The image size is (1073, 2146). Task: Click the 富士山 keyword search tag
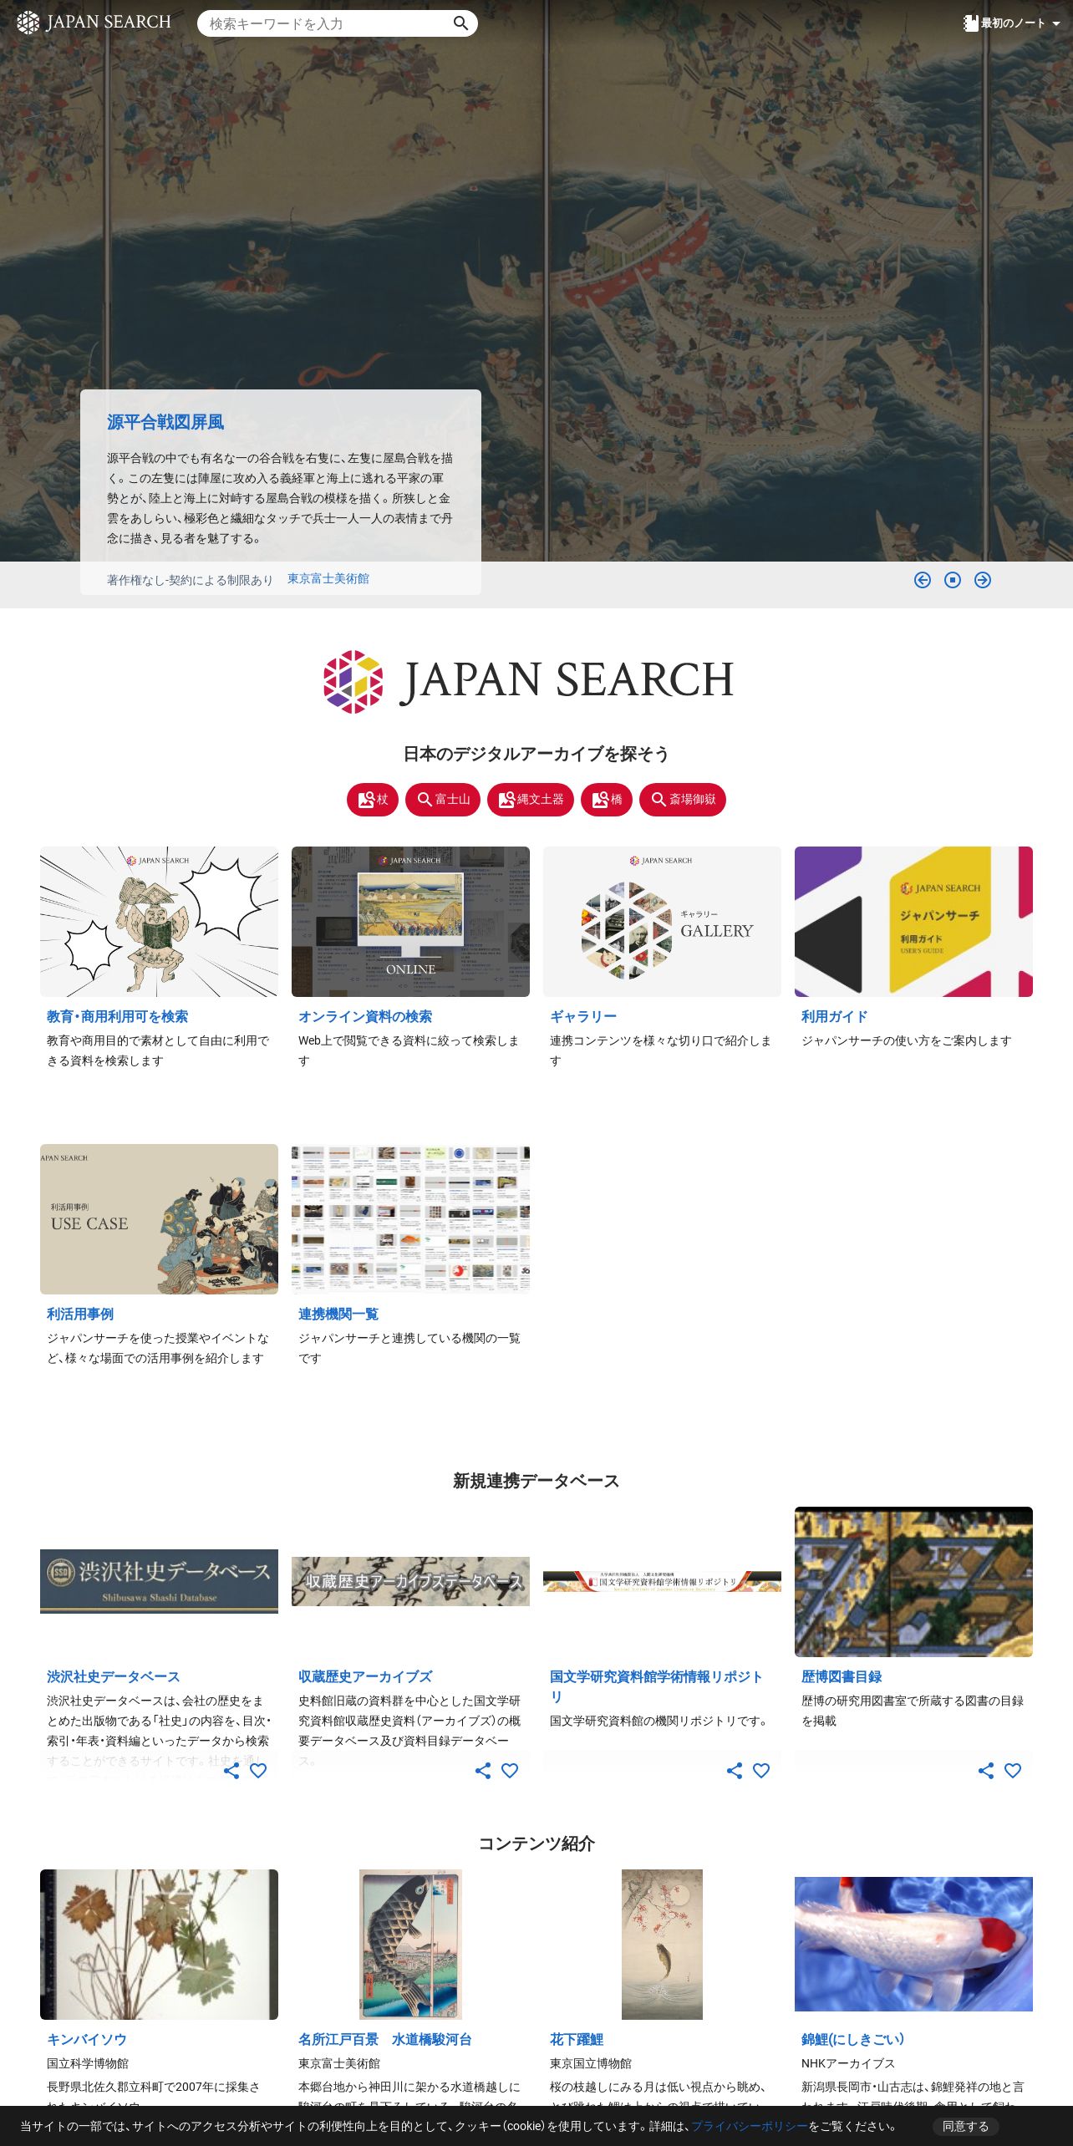point(443,799)
